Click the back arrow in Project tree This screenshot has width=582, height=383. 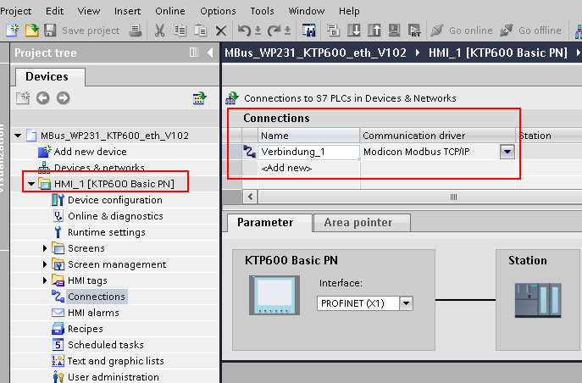pos(42,98)
